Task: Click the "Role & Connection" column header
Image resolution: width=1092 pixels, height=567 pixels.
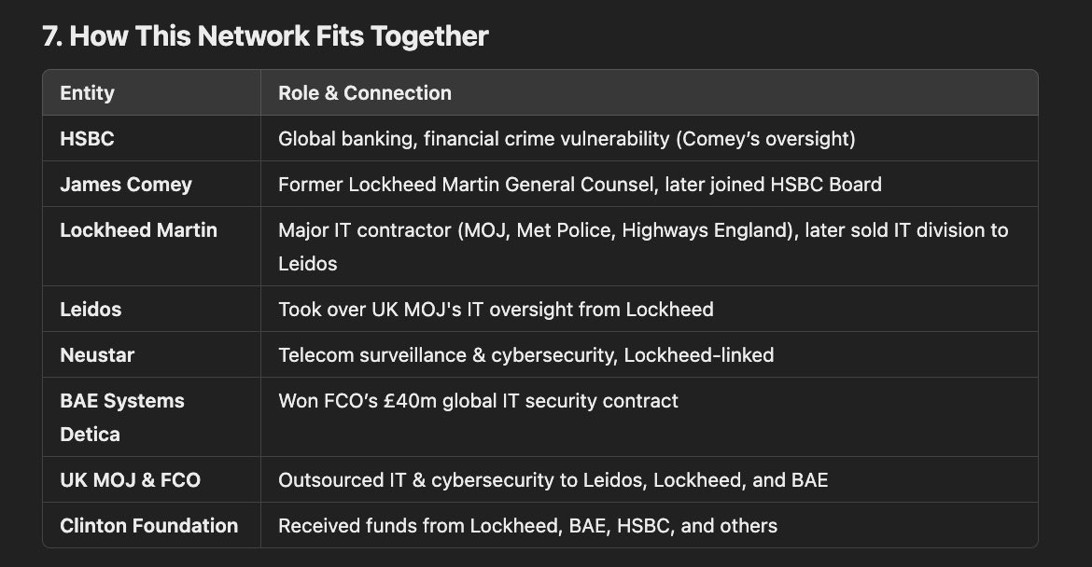Action: 364,92
